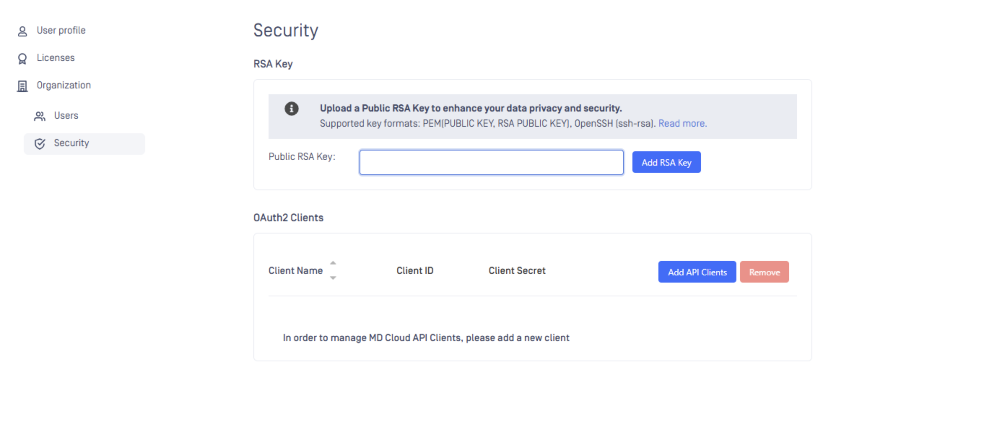Select the Security sidebar label
Screen dimensions: 984x423
tap(71, 143)
